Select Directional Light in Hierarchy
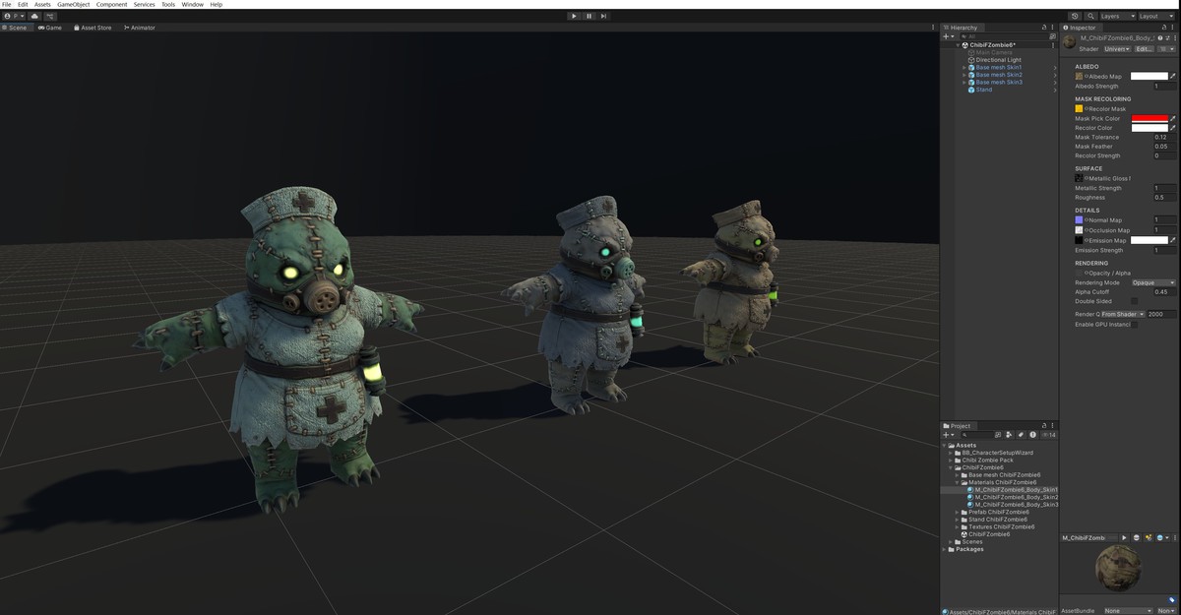 click(999, 60)
